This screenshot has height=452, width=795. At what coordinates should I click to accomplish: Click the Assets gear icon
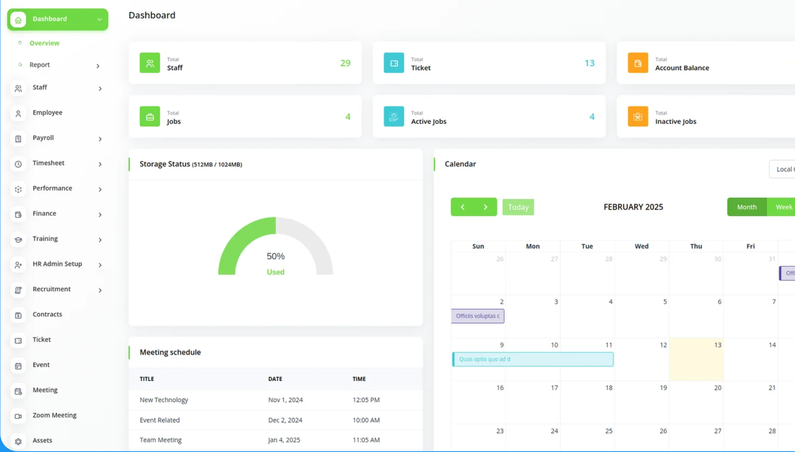click(18, 441)
